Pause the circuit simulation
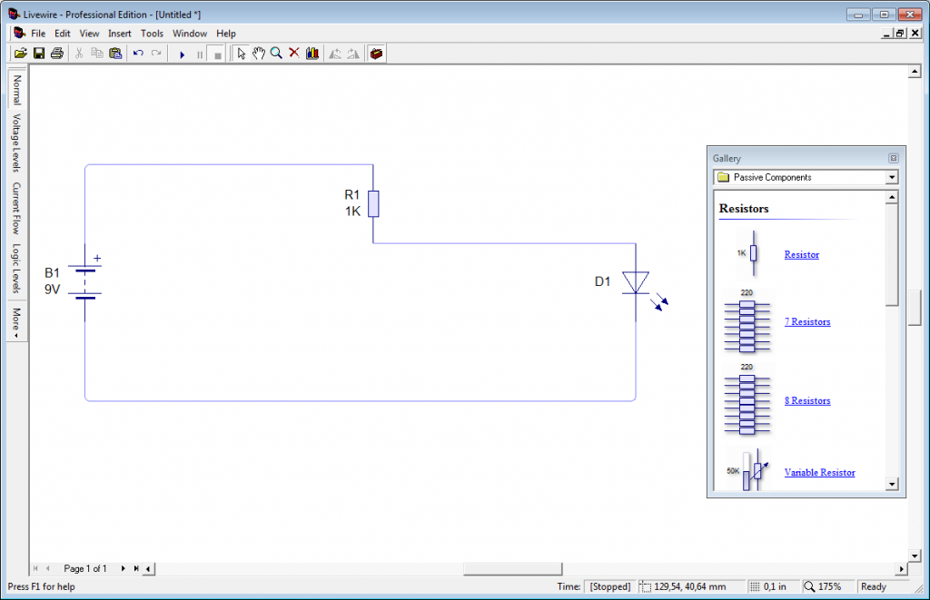Screen dimensions: 930x600 [x=198, y=53]
